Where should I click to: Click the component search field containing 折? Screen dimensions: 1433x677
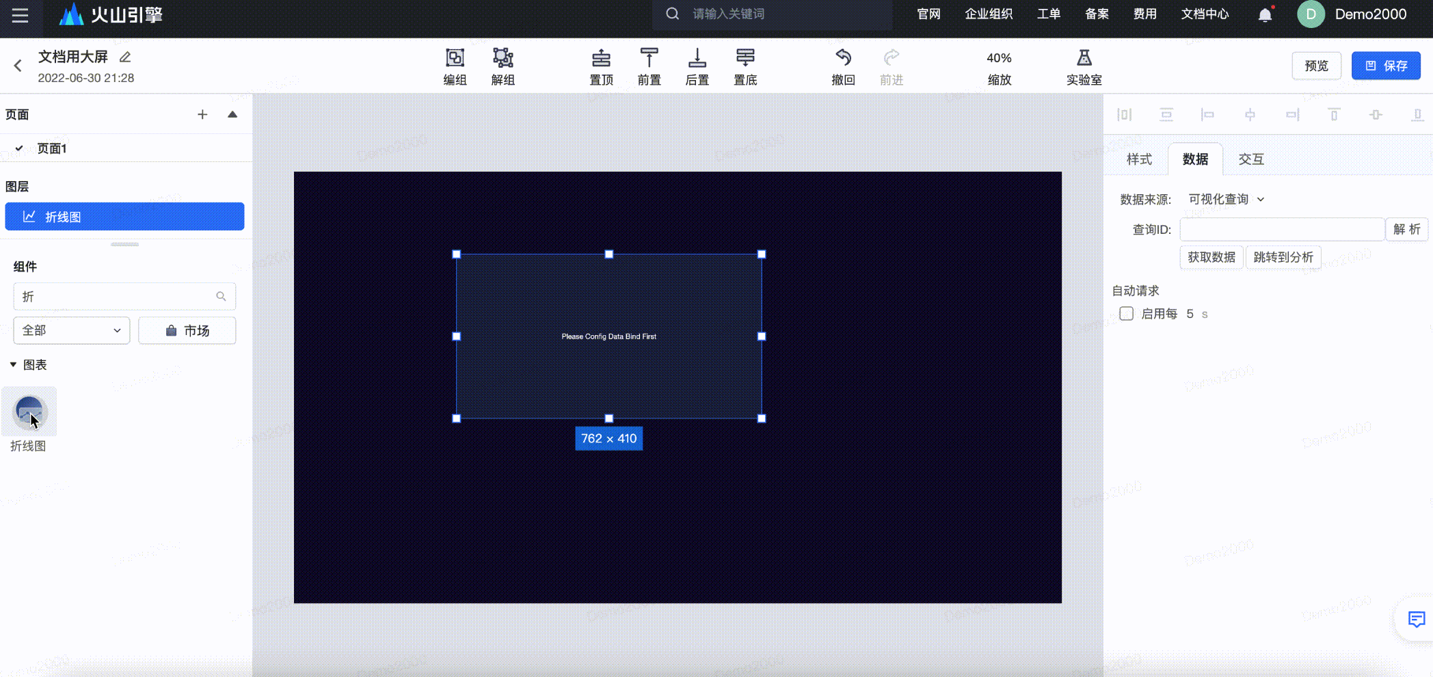point(124,296)
